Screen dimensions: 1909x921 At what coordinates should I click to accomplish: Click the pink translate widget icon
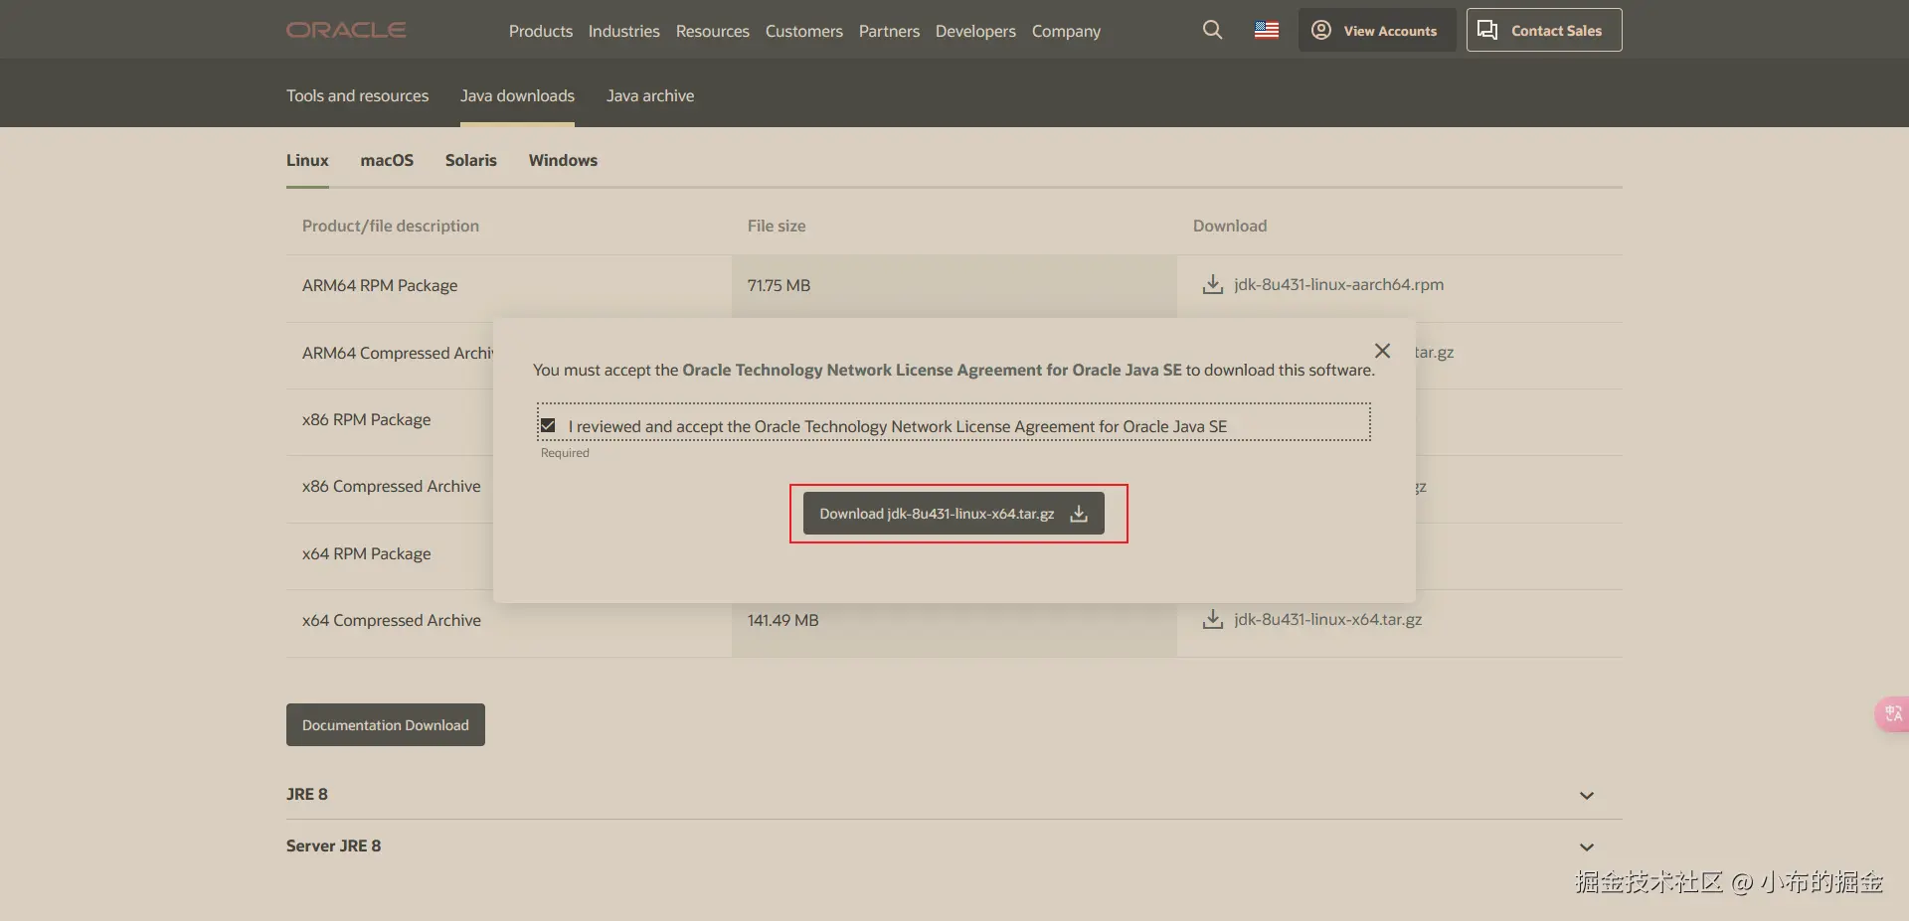coord(1893,713)
